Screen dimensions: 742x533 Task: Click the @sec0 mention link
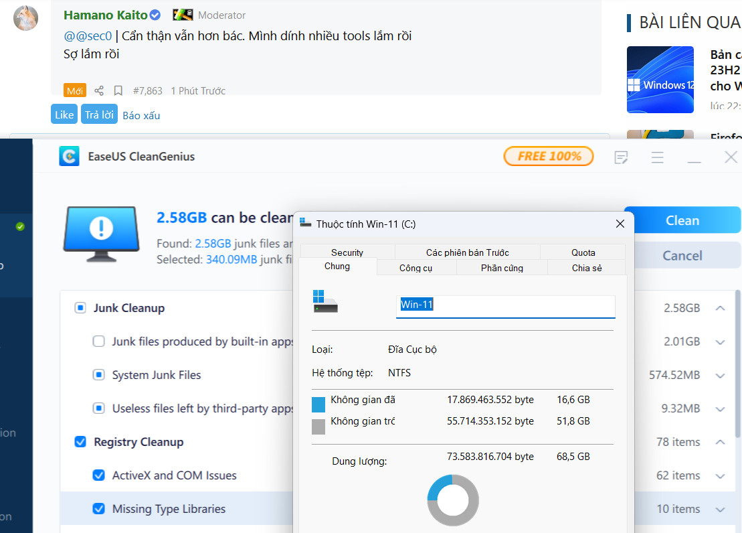pyautogui.click(x=88, y=36)
